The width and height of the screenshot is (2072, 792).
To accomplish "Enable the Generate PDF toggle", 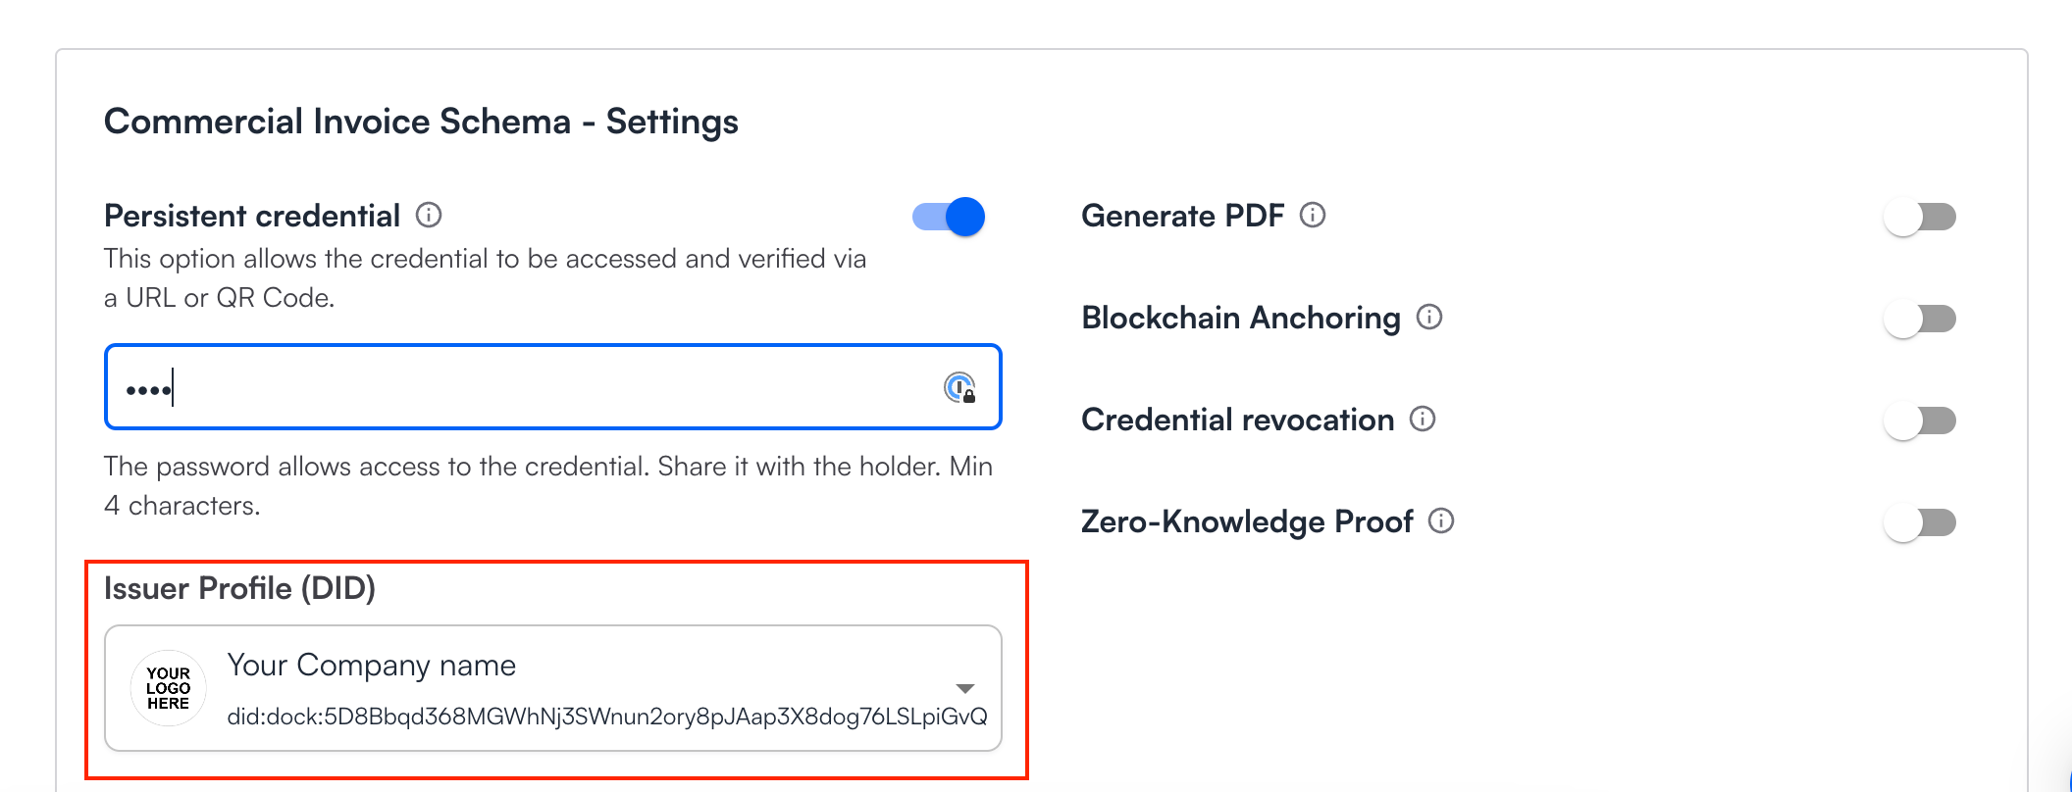I will [x=1920, y=217].
